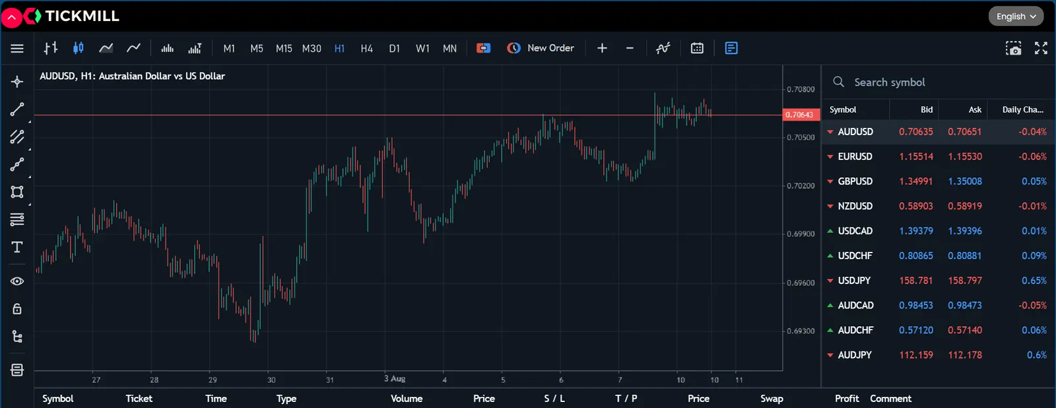Toggle the lock drawings icon
This screenshot has width=1056, height=408.
tap(17, 309)
